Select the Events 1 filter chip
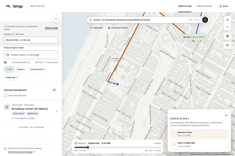This screenshot has width=235, height=156. [x=21, y=69]
